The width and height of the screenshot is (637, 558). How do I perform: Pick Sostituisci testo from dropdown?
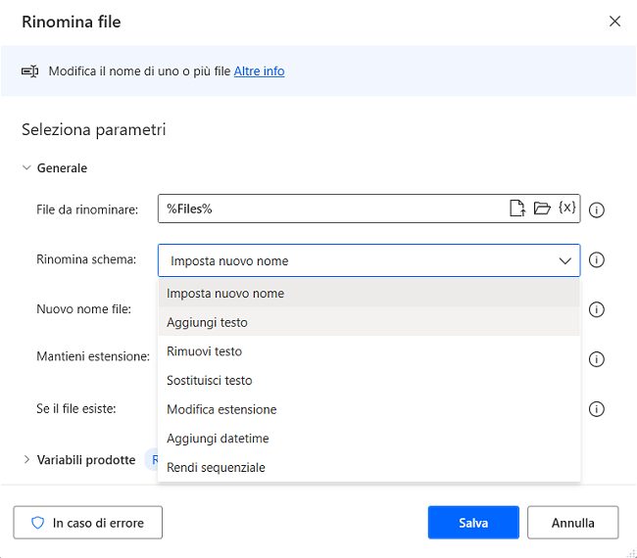209,381
